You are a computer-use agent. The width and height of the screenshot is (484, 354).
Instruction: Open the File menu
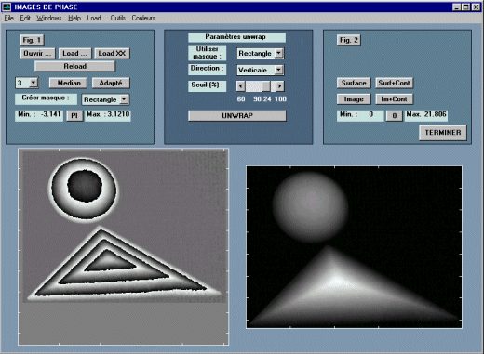point(8,18)
